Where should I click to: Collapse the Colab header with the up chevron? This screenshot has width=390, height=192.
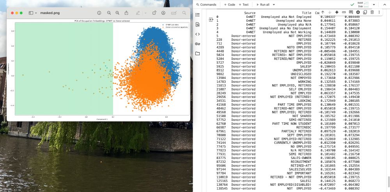point(384,4)
